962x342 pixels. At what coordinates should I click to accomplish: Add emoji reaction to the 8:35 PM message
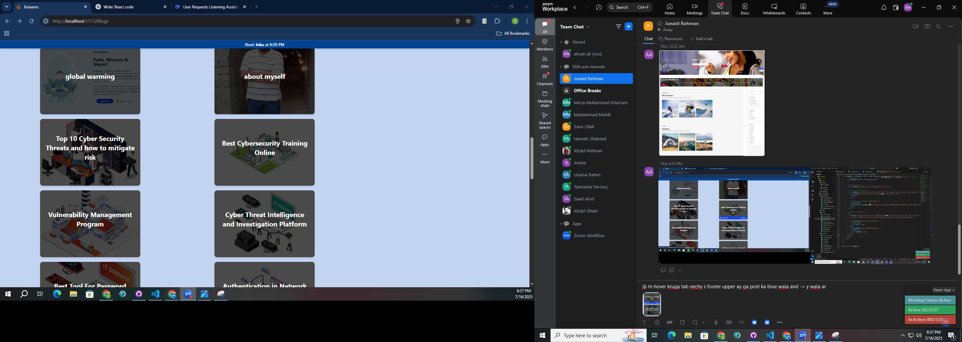pyautogui.click(x=671, y=270)
